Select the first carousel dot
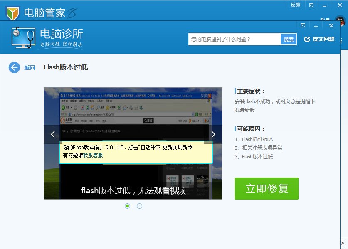Screen dimensions: 348x249 [127, 206]
